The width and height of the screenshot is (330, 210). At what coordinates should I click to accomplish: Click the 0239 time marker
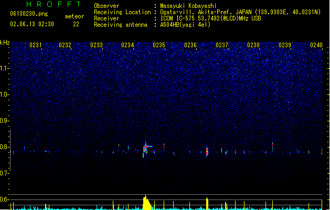[285, 45]
